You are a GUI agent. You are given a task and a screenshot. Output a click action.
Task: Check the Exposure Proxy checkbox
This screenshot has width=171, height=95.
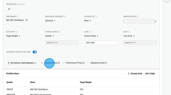(42, 63)
